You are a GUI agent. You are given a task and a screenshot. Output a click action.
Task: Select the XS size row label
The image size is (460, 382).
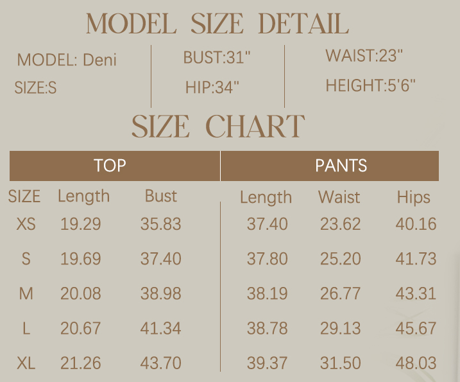(x=26, y=224)
